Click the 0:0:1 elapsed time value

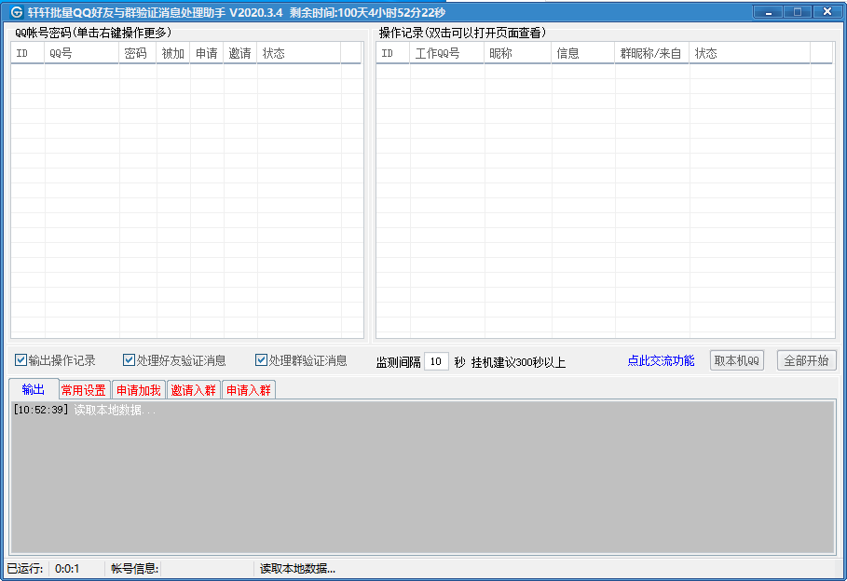[67, 569]
